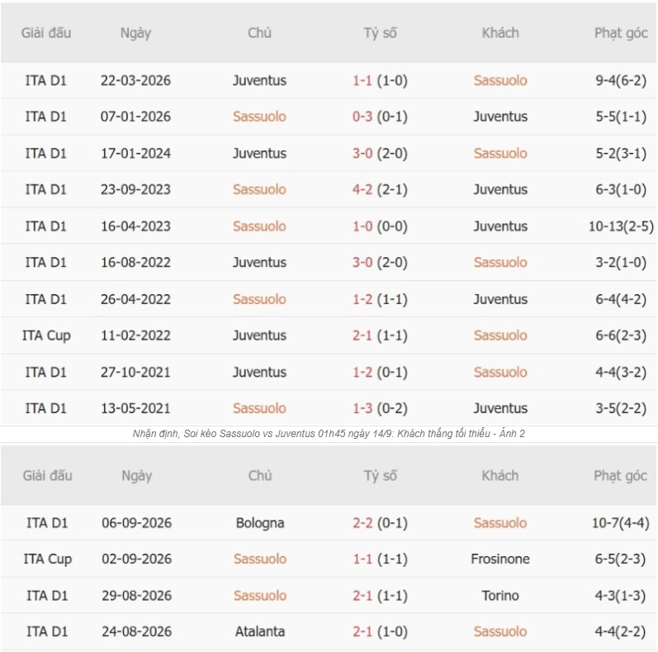Screen dimensions: 658x652
Task: Select the bottom table's Ngày column header
Action: [x=137, y=475]
